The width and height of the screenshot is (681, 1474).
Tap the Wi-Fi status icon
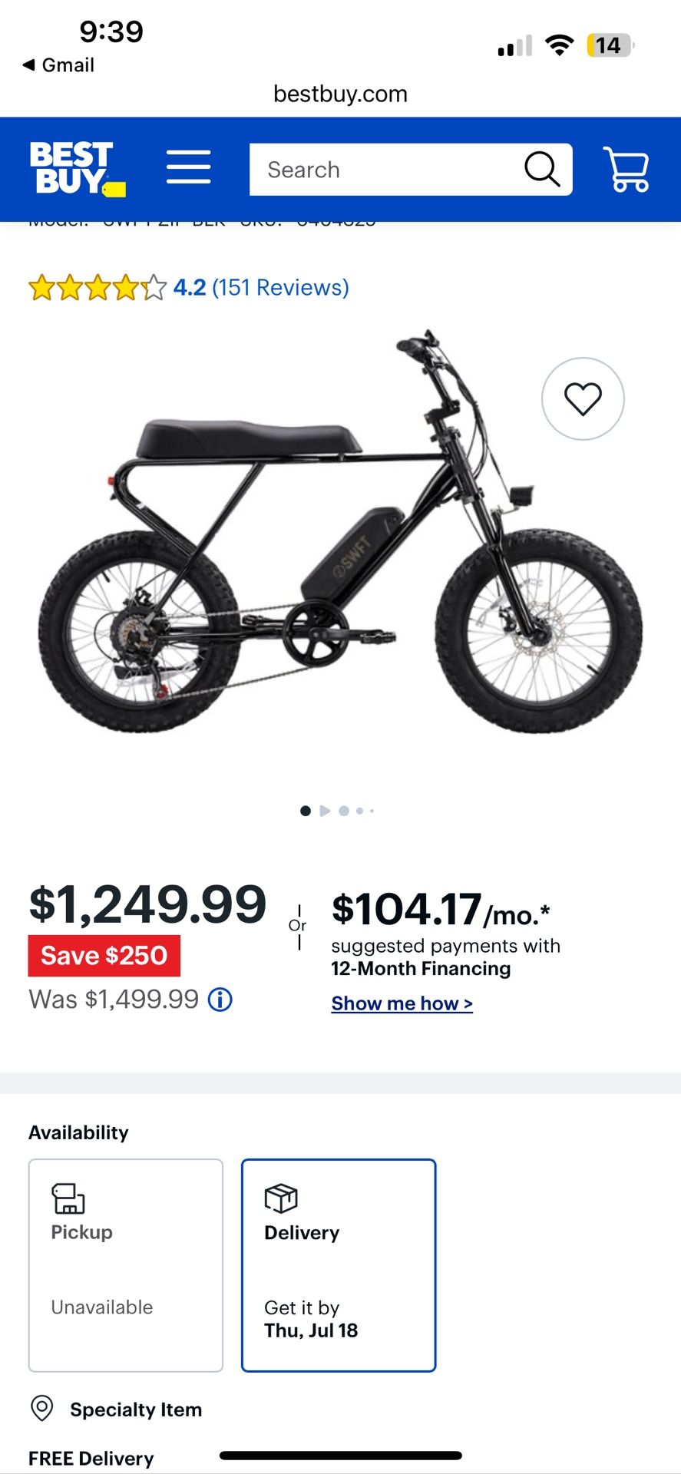pos(560,45)
